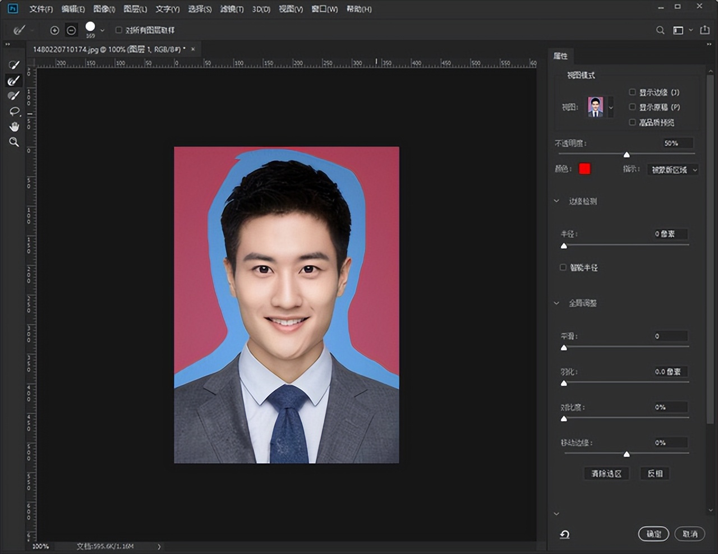
Task: Enable the 显示原稿 (P) checkbox
Action: 634,107
